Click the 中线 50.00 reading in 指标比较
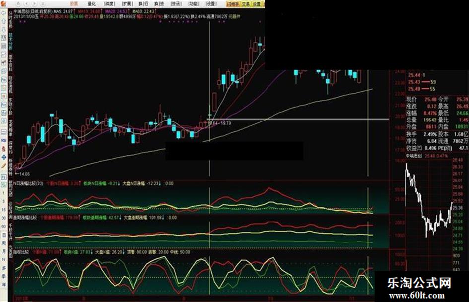Viewport: 469px width, 302px height. coord(180,252)
